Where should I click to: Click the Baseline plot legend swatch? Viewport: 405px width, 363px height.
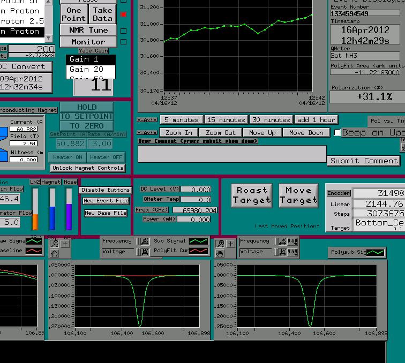(x=34, y=251)
